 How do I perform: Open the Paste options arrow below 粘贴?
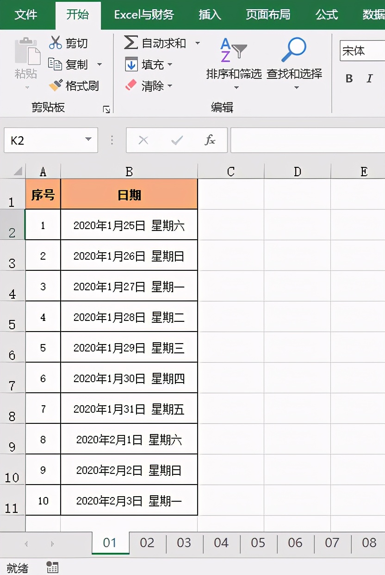pyautogui.click(x=26, y=87)
